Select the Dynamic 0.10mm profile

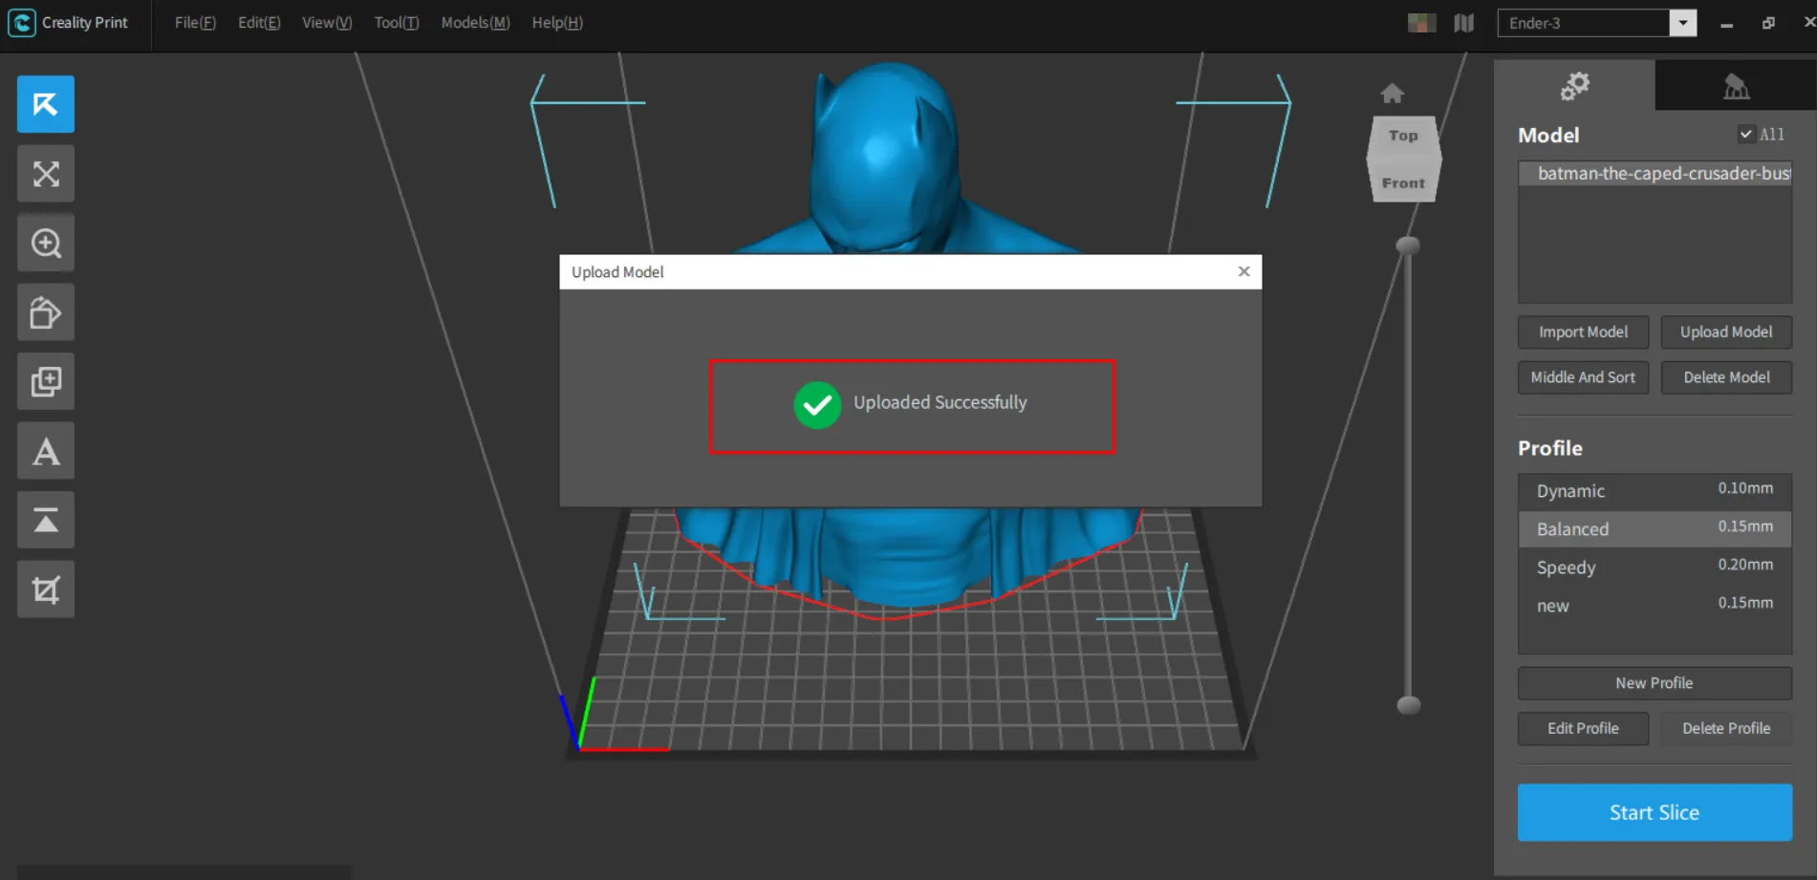(1655, 490)
